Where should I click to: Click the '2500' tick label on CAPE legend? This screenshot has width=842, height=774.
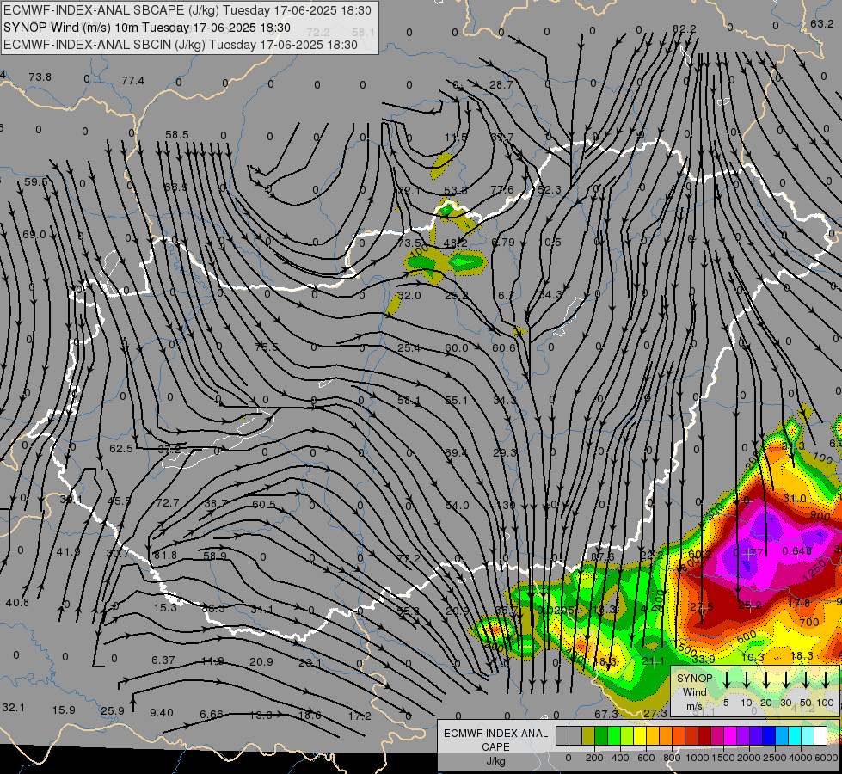point(775,758)
